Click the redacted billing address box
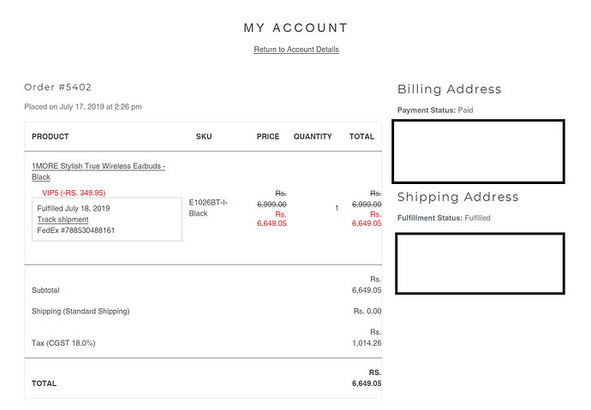Screen dimensions: 591x410 tap(478, 152)
